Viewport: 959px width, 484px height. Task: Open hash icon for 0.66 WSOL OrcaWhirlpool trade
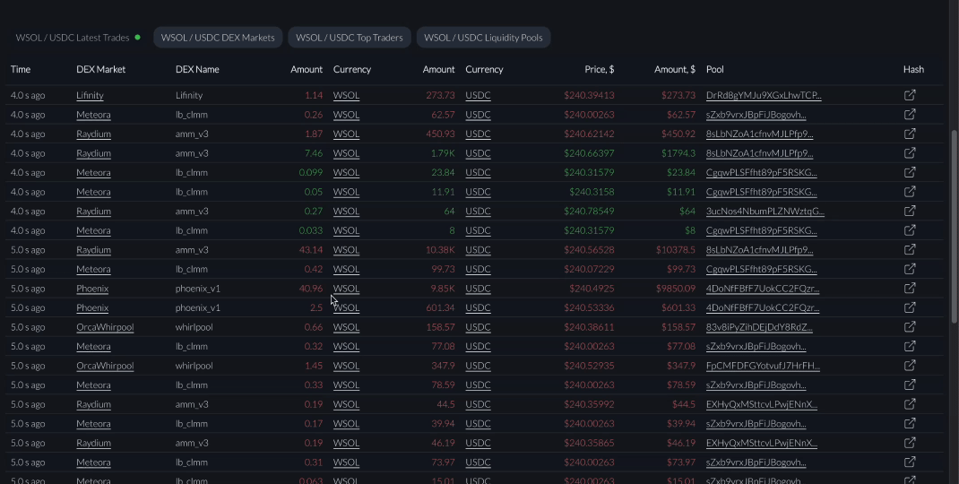tap(910, 327)
